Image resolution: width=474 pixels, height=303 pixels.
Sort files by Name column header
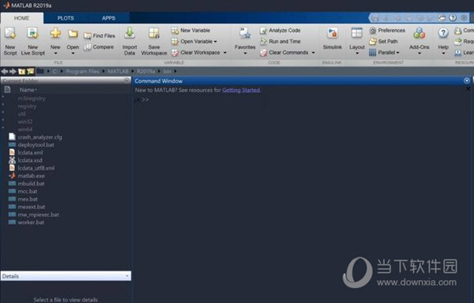pos(28,90)
